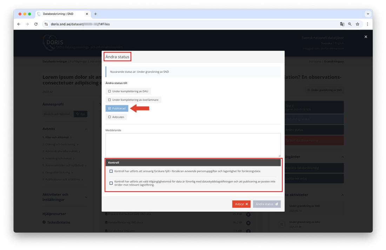Tick the personuppgifter försäkran control checkbox
This screenshot has width=386, height=250.
[x=111, y=171]
